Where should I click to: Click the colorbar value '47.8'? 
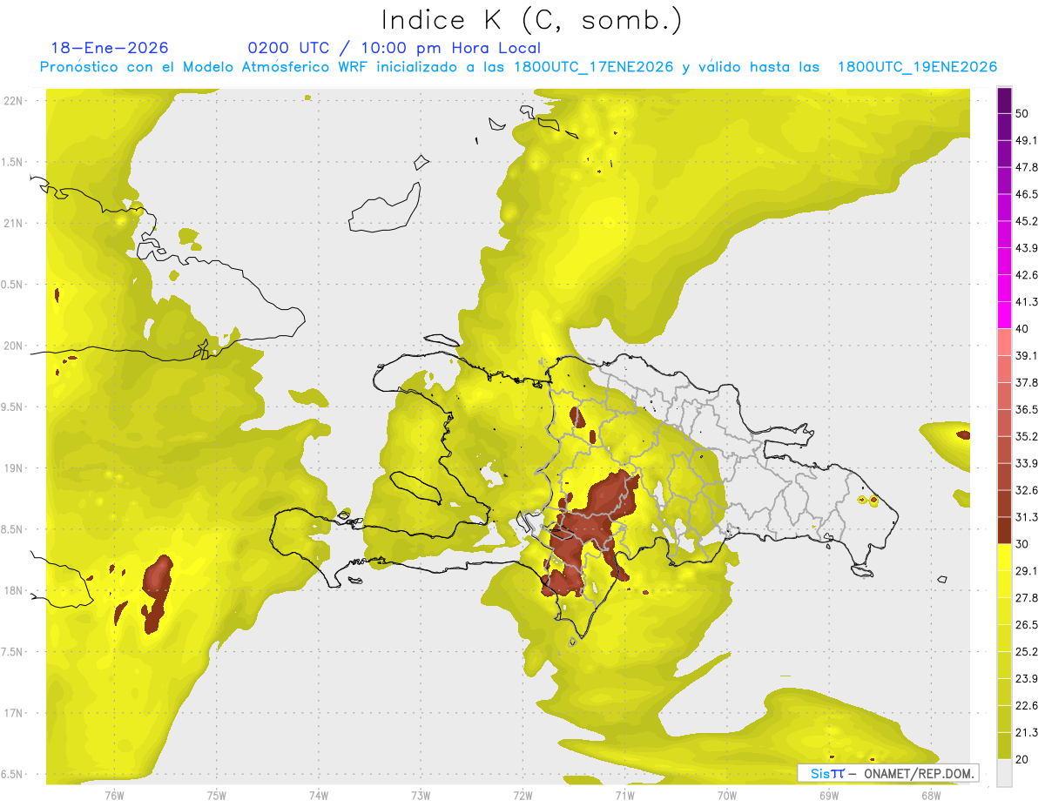click(1027, 167)
